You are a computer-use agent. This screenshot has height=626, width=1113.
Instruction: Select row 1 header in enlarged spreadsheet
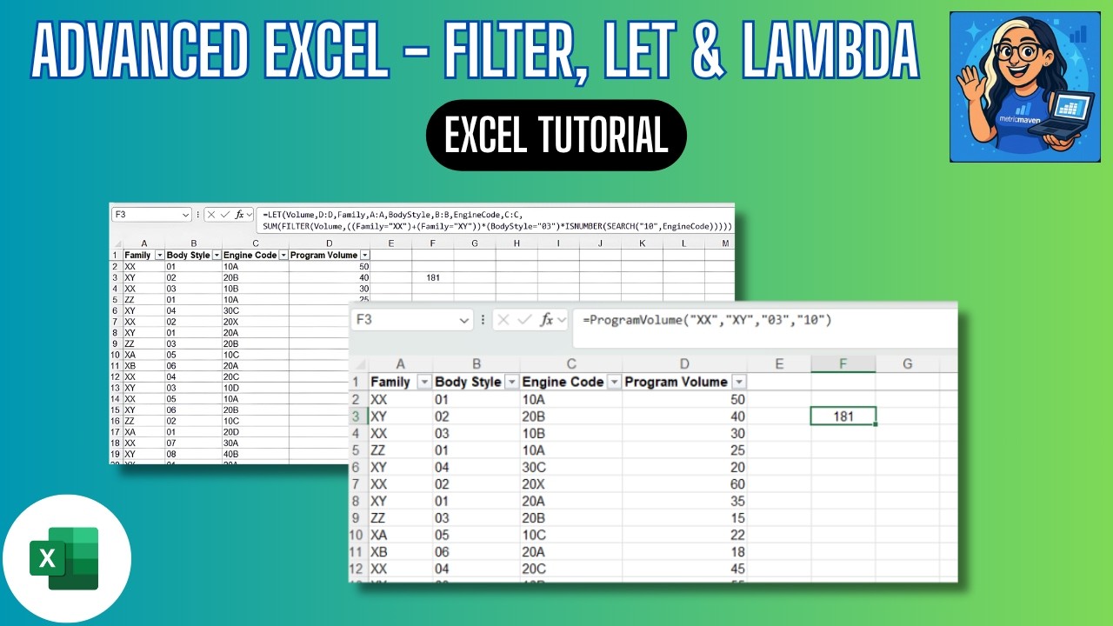(x=357, y=382)
